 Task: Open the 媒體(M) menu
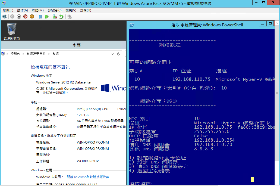(38, 10)
